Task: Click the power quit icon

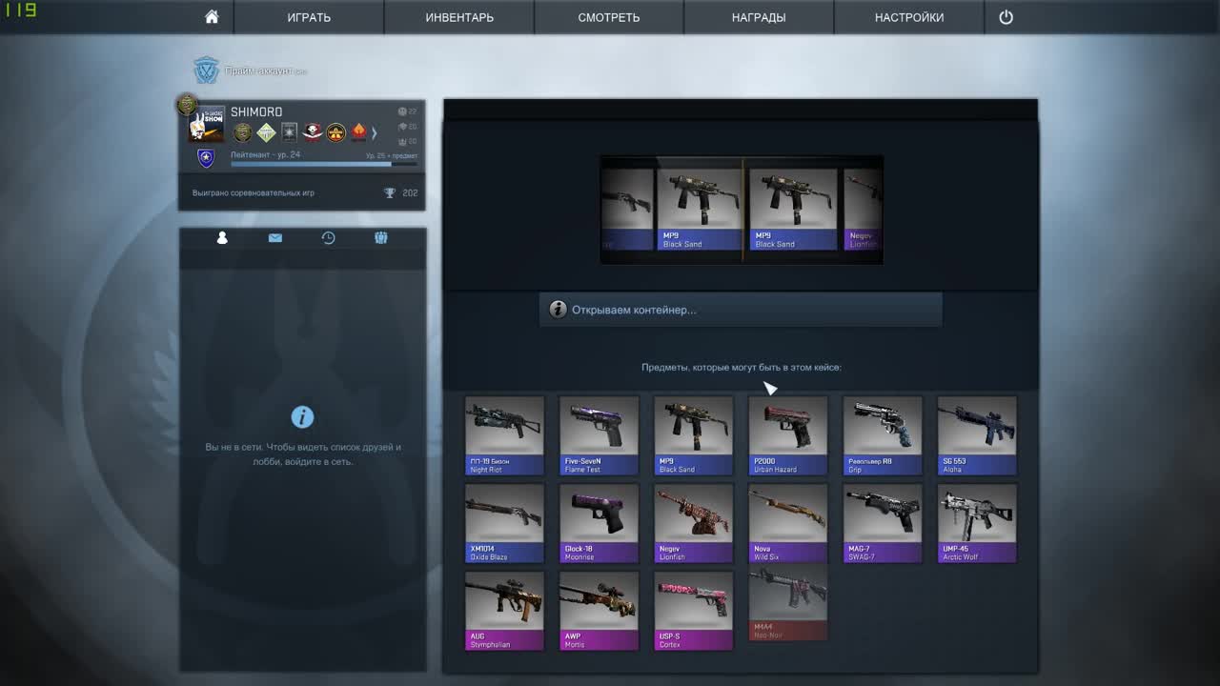Action: 1006,17
